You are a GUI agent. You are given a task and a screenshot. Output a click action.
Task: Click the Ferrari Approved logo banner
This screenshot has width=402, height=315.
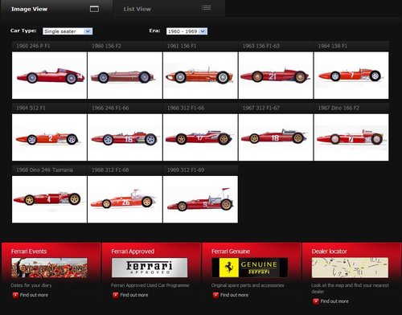[150, 268]
